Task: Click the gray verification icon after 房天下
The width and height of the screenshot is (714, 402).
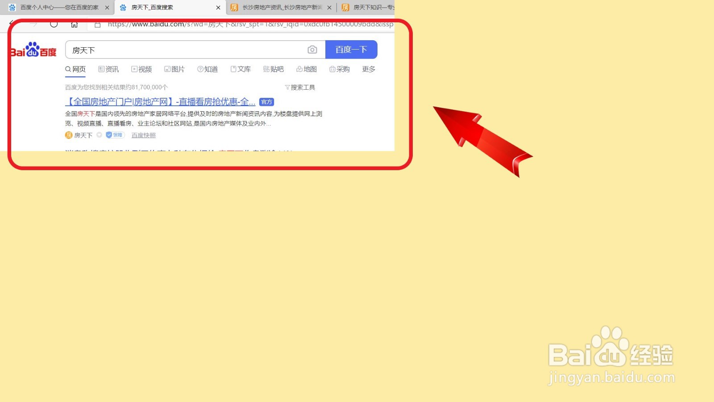Action: pos(99,135)
